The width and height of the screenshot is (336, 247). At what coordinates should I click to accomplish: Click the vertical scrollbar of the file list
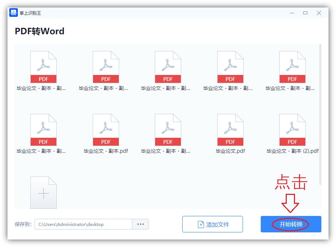coord(320,114)
